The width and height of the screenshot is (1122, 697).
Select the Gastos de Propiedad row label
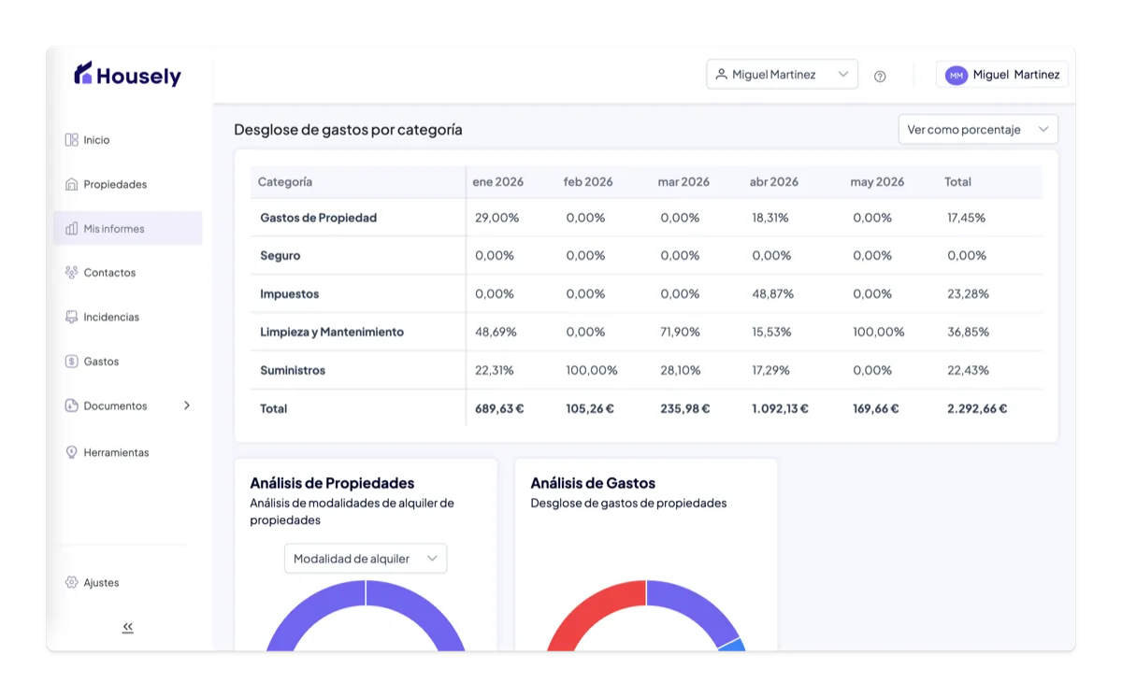[319, 218]
